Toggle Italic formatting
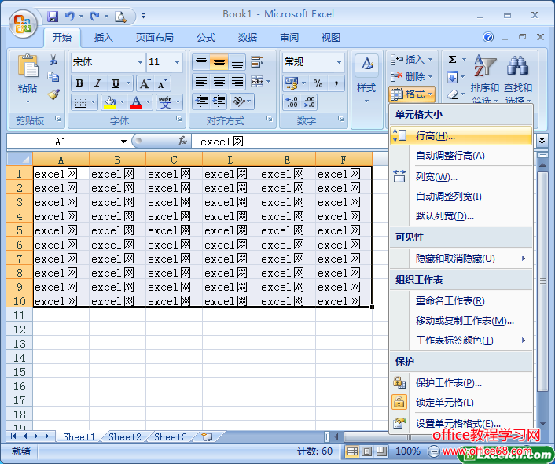The height and width of the screenshot is (464, 555). pos(97,83)
